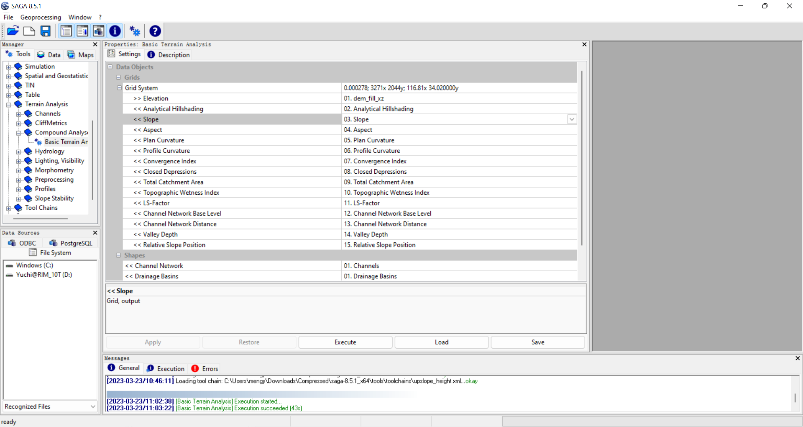Open the Geoprocessing menu
Screen dimensions: 803x427
click(x=41, y=17)
